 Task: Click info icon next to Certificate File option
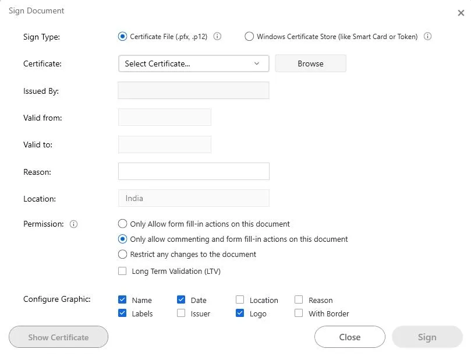tap(217, 36)
